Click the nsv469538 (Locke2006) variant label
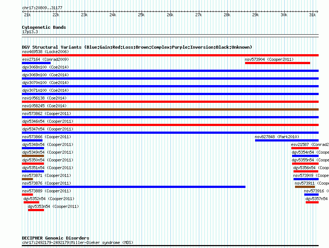This screenshot has height=248, width=329. (45, 52)
